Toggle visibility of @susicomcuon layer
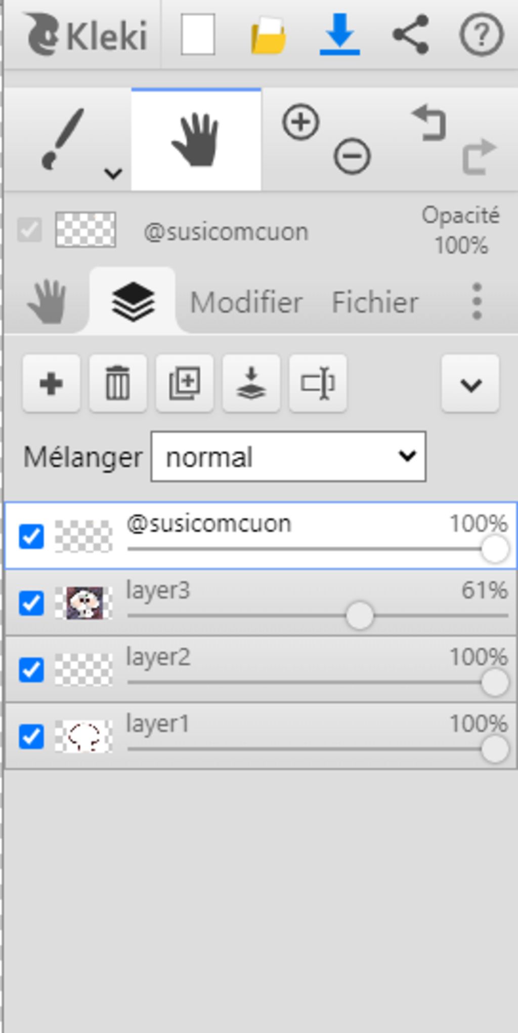 pyautogui.click(x=31, y=536)
